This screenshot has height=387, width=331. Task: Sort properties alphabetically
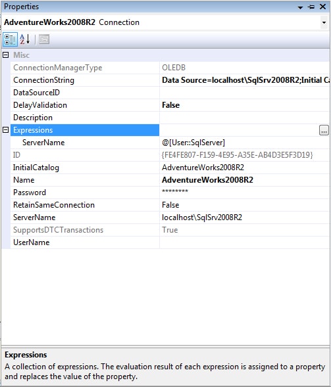point(25,39)
